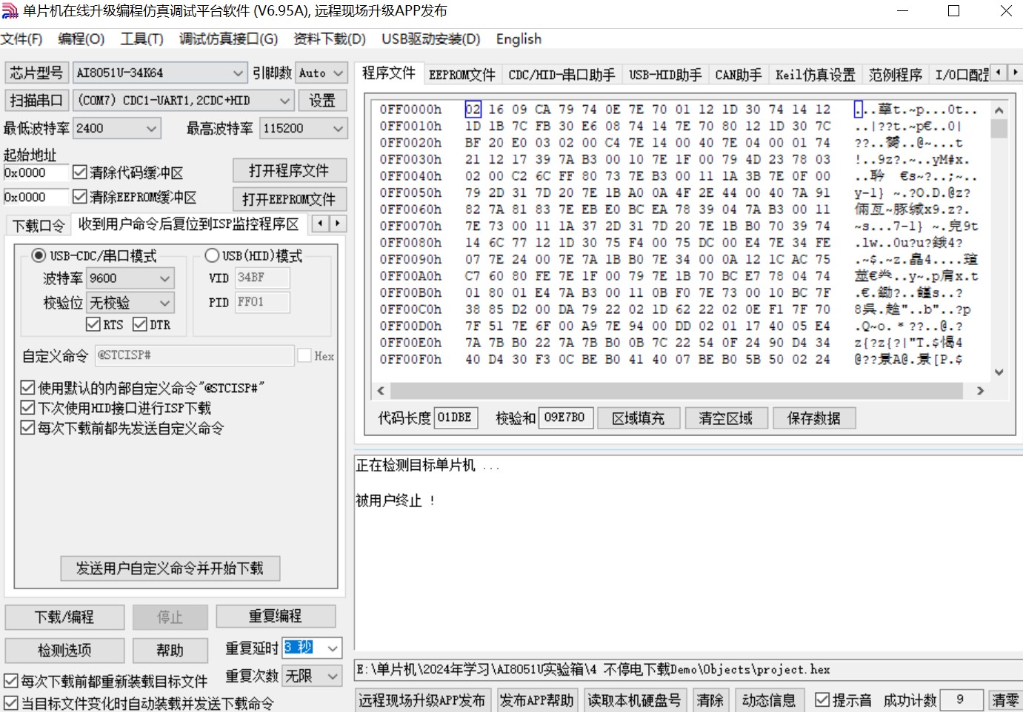The image size is (1023, 712).
Task: Toggle 每次下载前都先发送自定义命令 checkbox
Action: [x=27, y=428]
